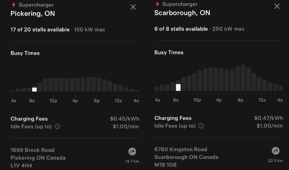Click the Pickering red Supercharger bolt icon

tap(14, 5)
